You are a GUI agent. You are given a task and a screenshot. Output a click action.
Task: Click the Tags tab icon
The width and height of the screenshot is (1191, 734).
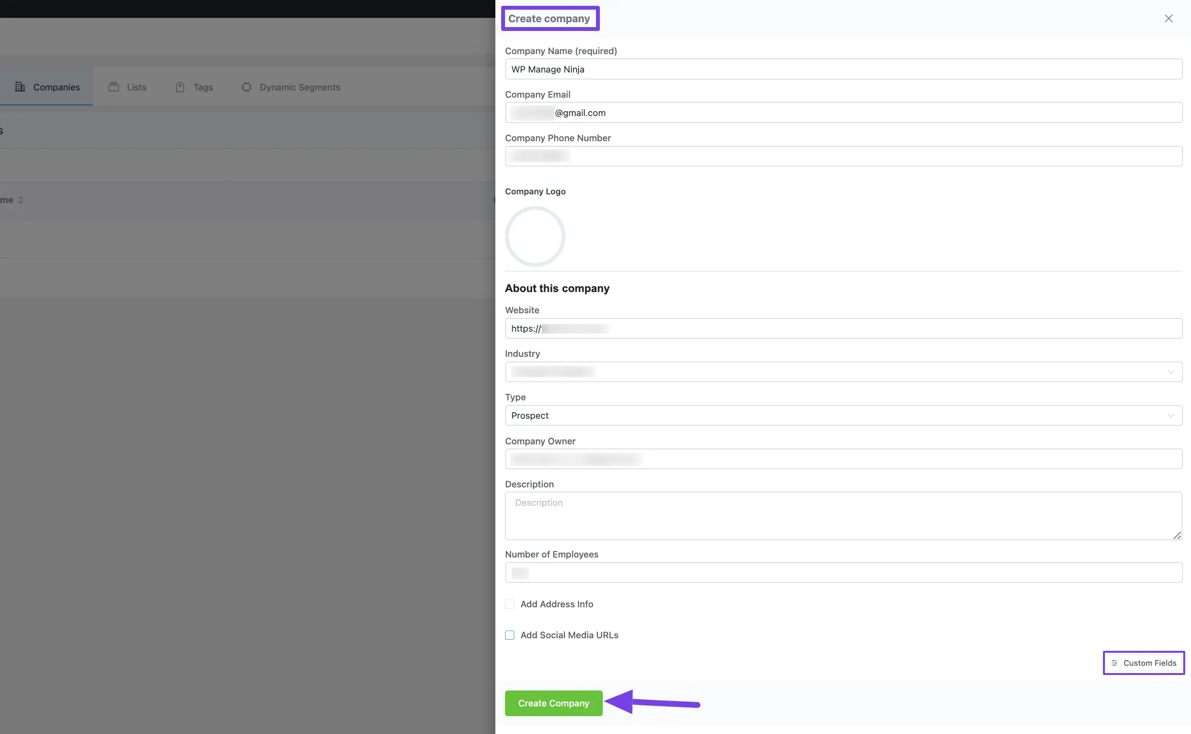(180, 87)
